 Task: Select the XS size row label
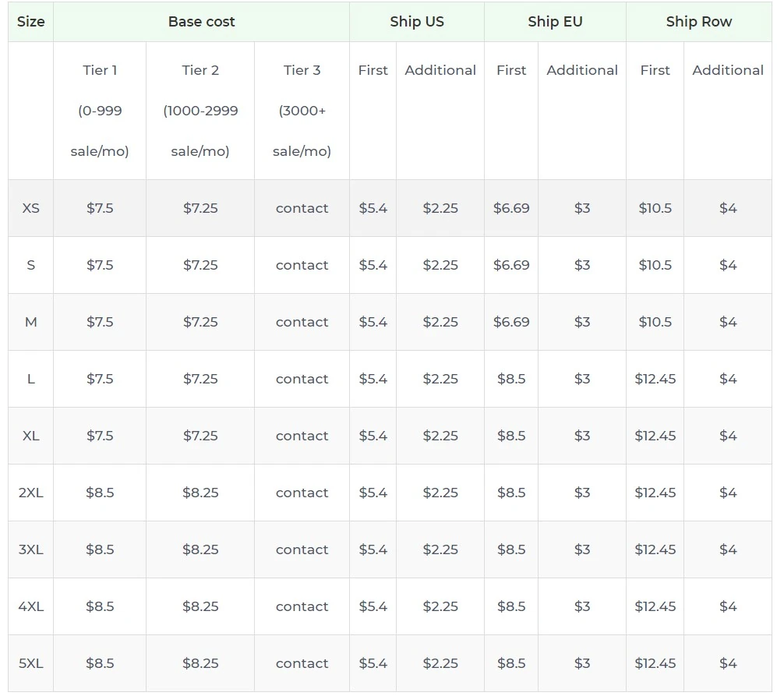pyautogui.click(x=30, y=208)
